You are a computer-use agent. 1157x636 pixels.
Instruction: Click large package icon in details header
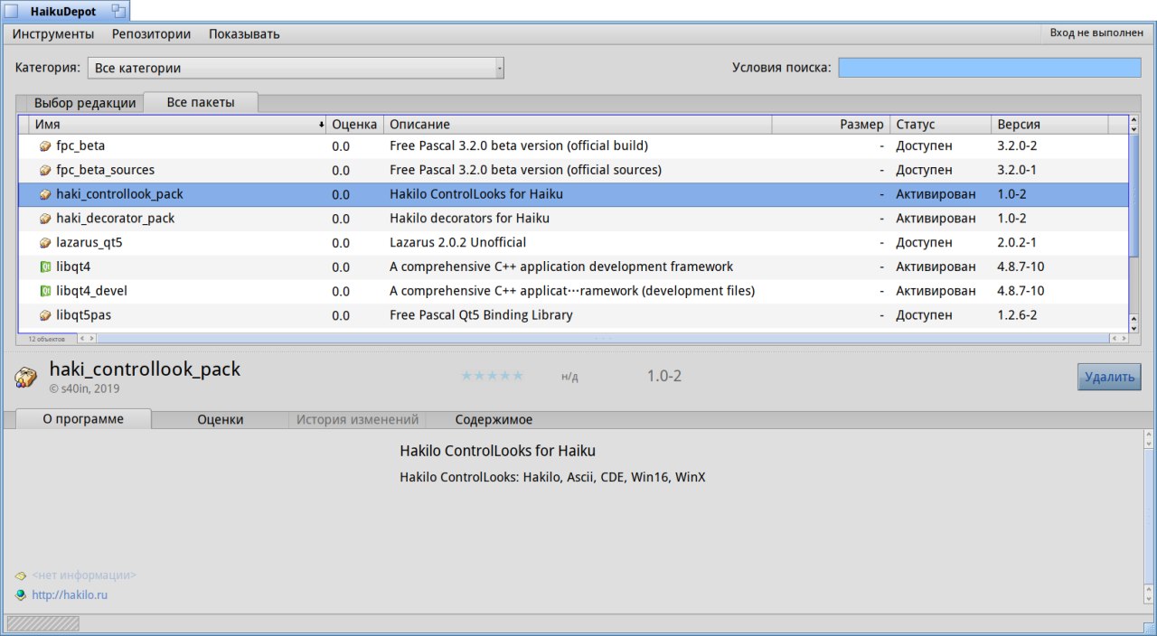[26, 377]
